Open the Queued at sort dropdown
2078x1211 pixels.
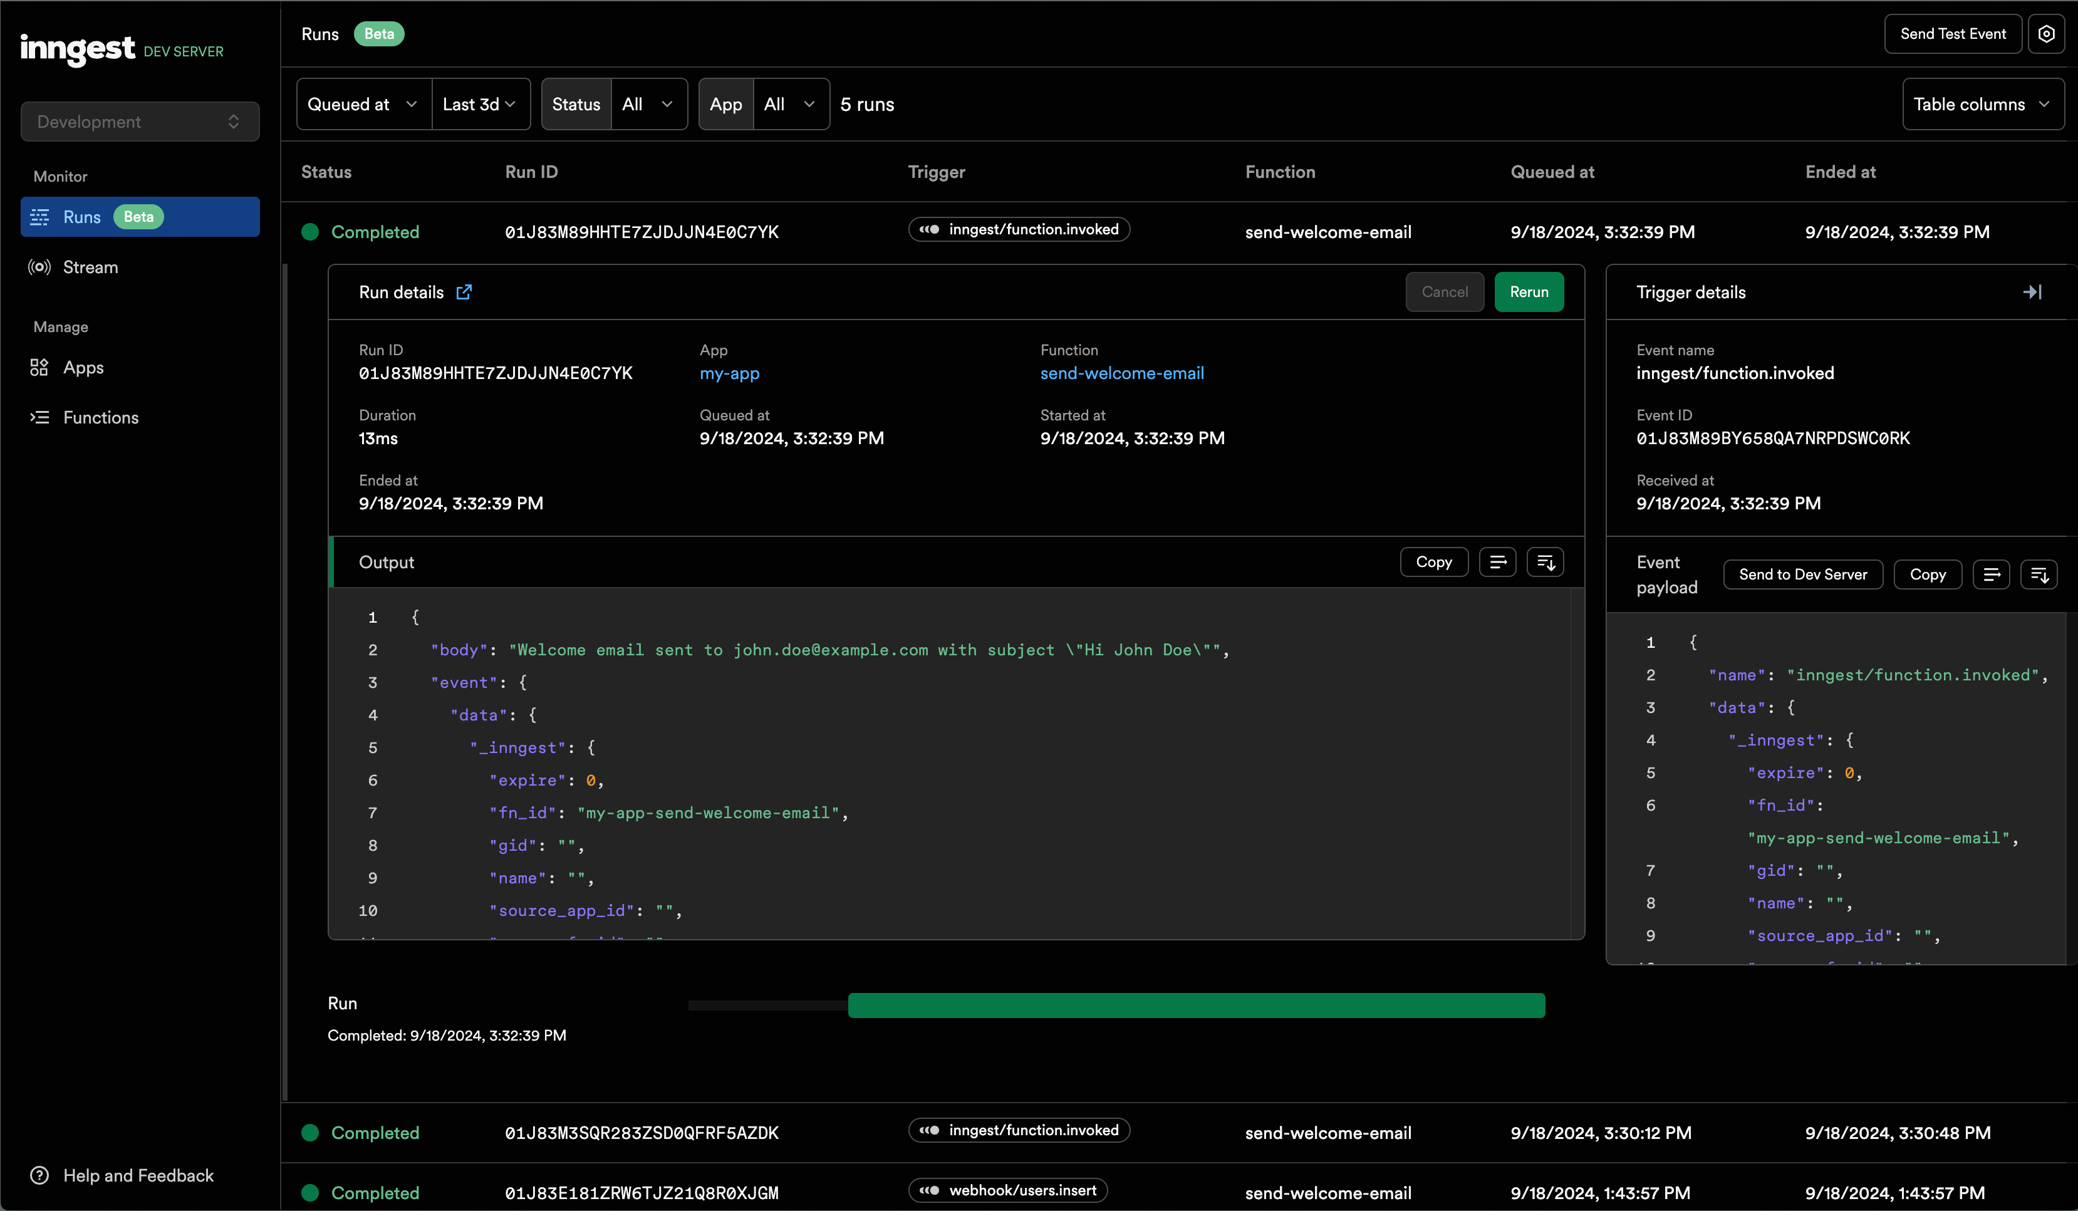363,104
